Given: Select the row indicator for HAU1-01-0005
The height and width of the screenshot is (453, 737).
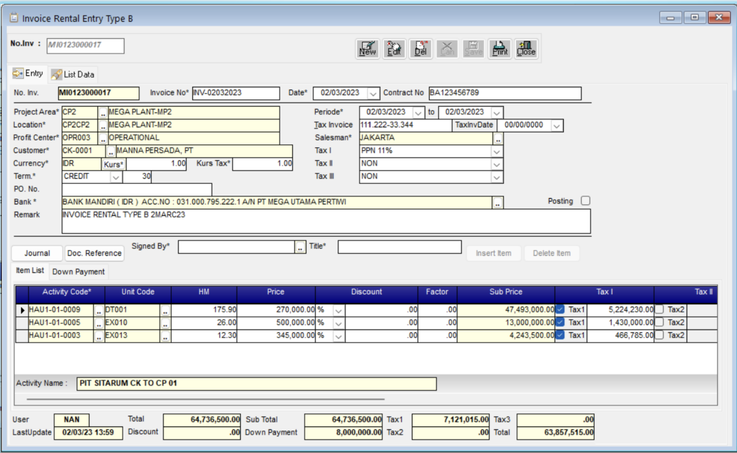Looking at the screenshot, I should coord(22,323).
